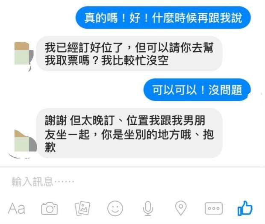This screenshot has height=224, width=265.
Task: Tap the text 我取票嗎？我比較忙沒空
Action: 107,60
